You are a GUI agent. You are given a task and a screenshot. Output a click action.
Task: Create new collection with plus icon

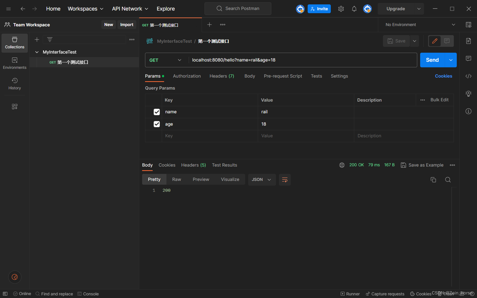(37, 40)
